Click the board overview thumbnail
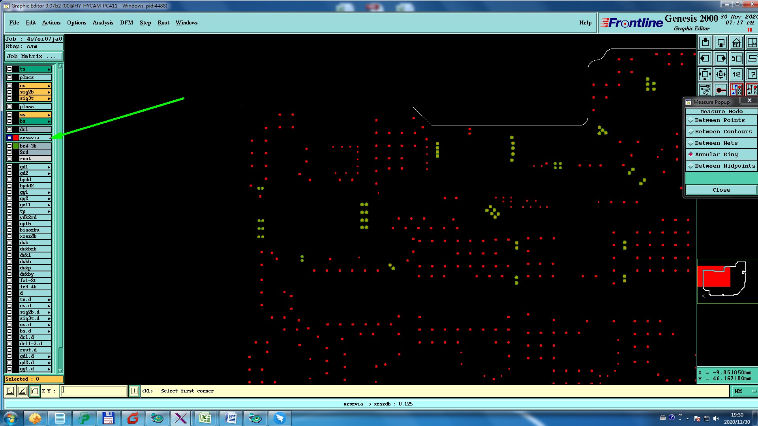This screenshot has width=758, height=426. (727, 281)
